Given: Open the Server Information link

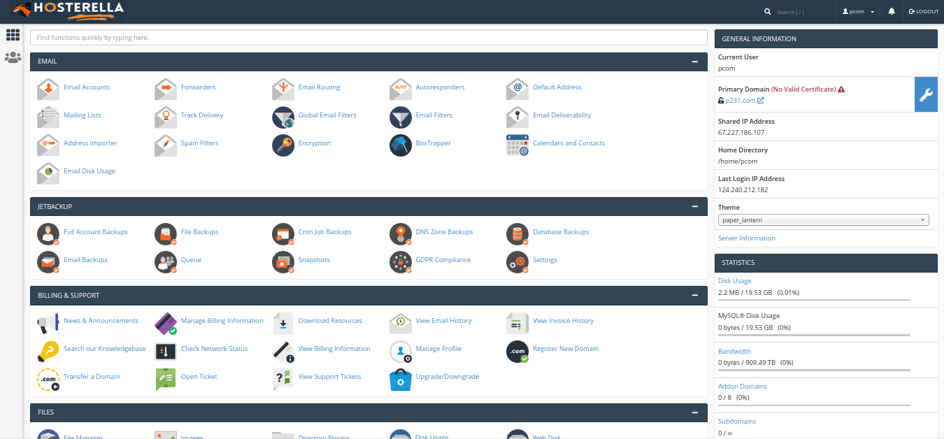Looking at the screenshot, I should coord(746,238).
